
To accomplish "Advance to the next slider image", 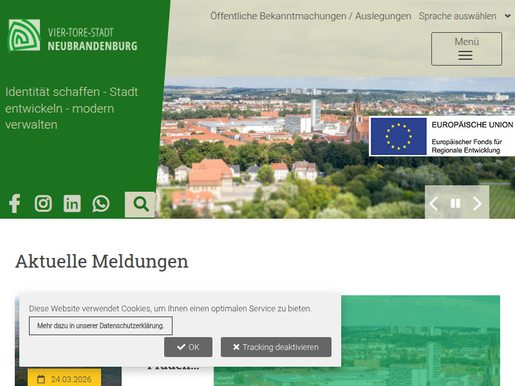I will click(x=477, y=204).
